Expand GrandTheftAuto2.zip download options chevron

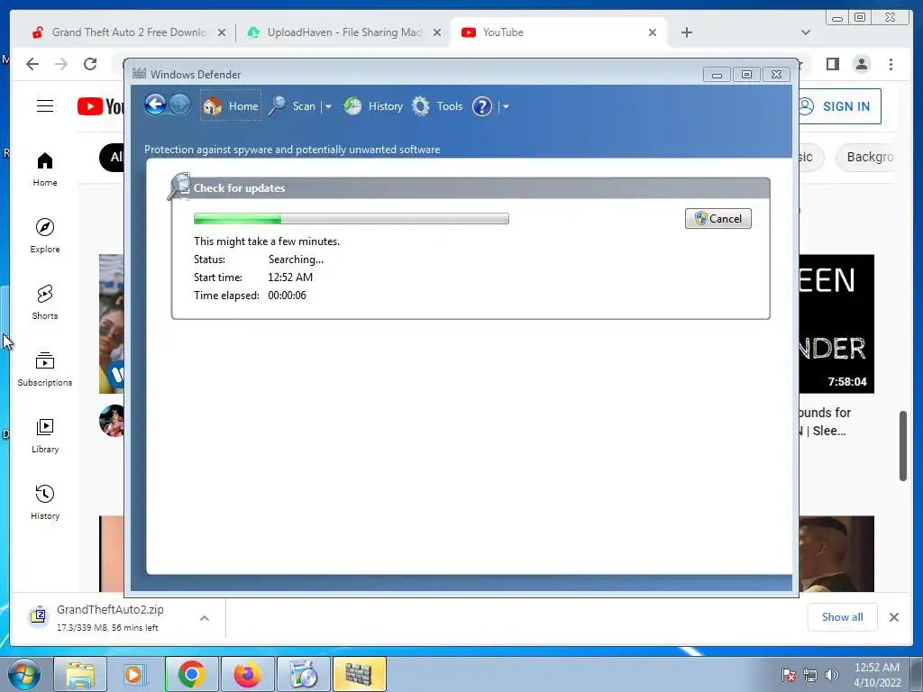click(x=205, y=618)
